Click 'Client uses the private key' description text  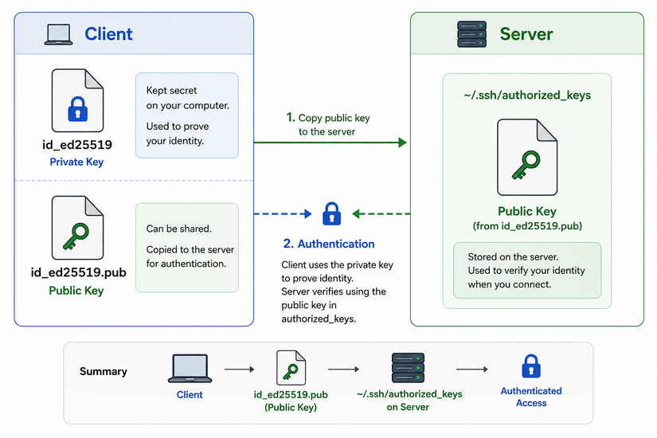click(x=338, y=272)
